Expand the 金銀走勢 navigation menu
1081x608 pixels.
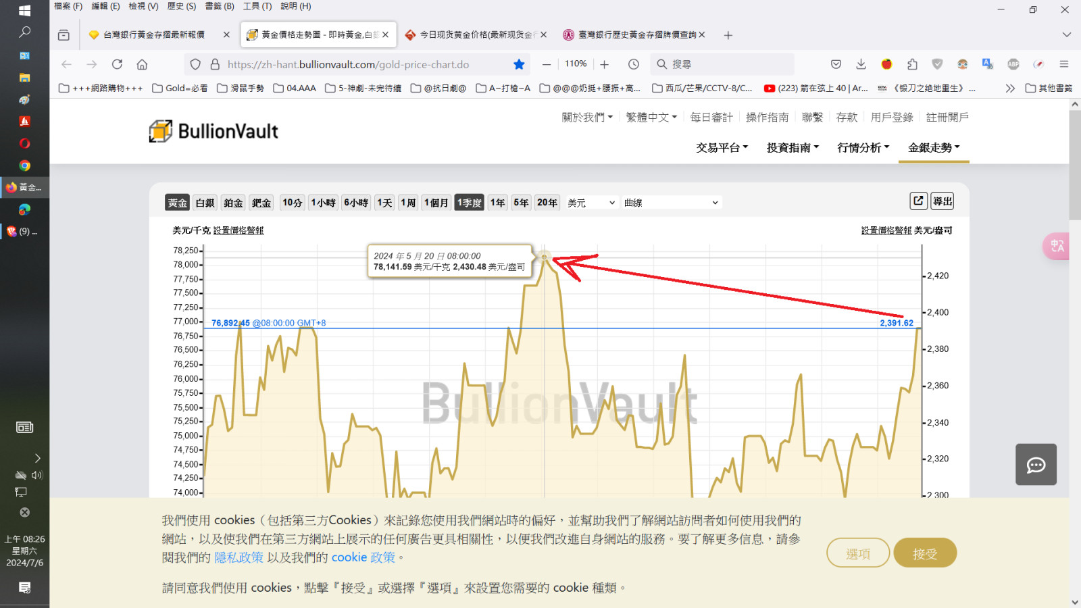click(934, 147)
